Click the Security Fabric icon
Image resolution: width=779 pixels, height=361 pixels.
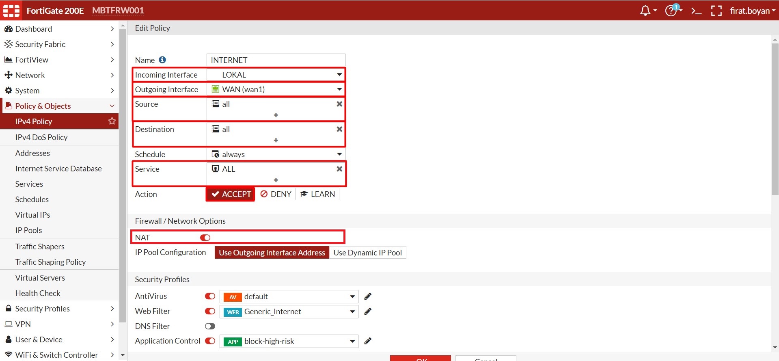pyautogui.click(x=9, y=44)
